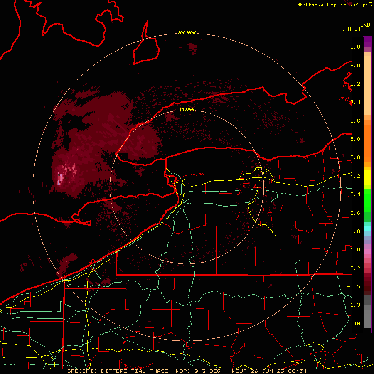The width and height of the screenshot is (374, 374).
Task: Click the -0.5 legend value
Action: (354, 287)
